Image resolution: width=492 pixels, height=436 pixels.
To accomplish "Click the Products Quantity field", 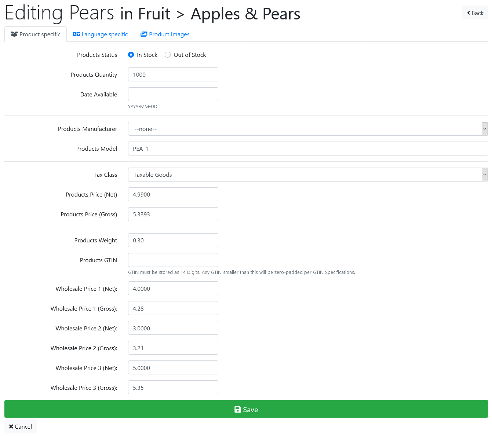I will point(173,74).
